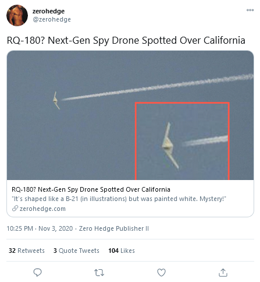Visit the zerohedge.com domain link
The height and width of the screenshot is (282, 260).
(42, 209)
